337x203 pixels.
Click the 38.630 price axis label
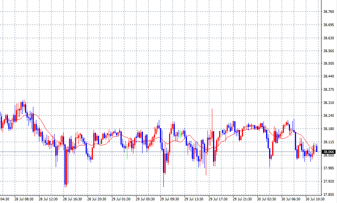(328, 38)
